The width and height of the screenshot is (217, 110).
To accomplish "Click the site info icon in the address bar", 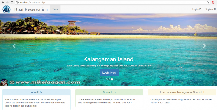I will coord(17,3).
